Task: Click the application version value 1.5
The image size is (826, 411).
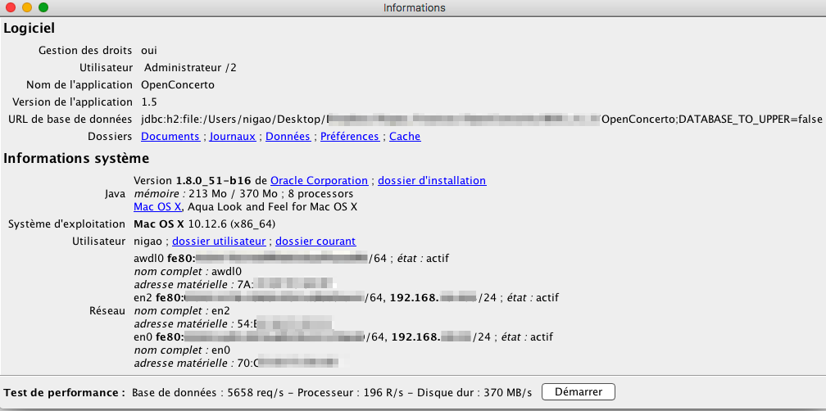Action: [149, 102]
